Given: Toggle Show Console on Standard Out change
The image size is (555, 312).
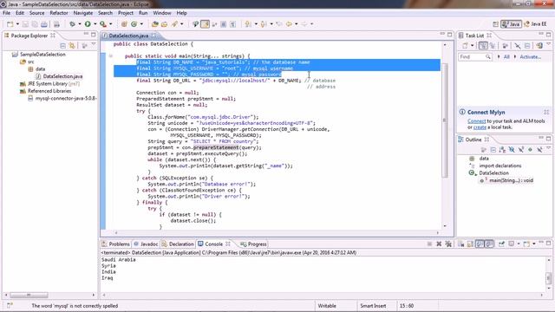Looking at the screenshot, I should [480, 244].
